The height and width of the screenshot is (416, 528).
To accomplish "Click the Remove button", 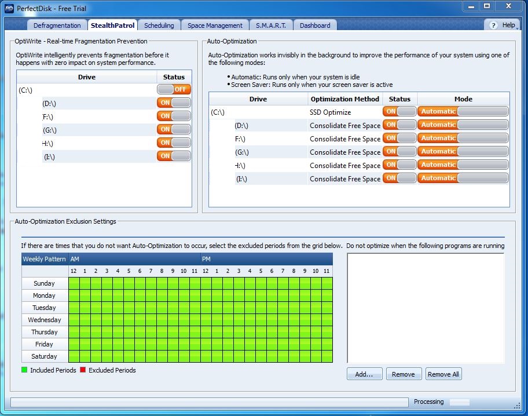I will coord(404,374).
